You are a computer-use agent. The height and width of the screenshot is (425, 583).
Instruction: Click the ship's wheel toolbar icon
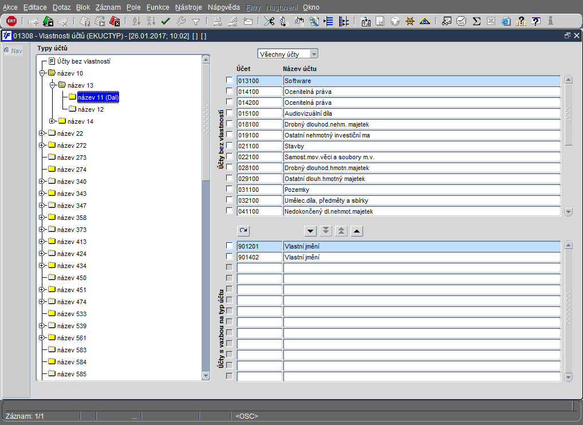pyautogui.click(x=409, y=21)
